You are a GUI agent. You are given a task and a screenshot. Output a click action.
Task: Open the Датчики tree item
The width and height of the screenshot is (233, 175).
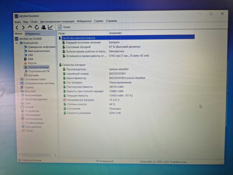[x=33, y=75]
